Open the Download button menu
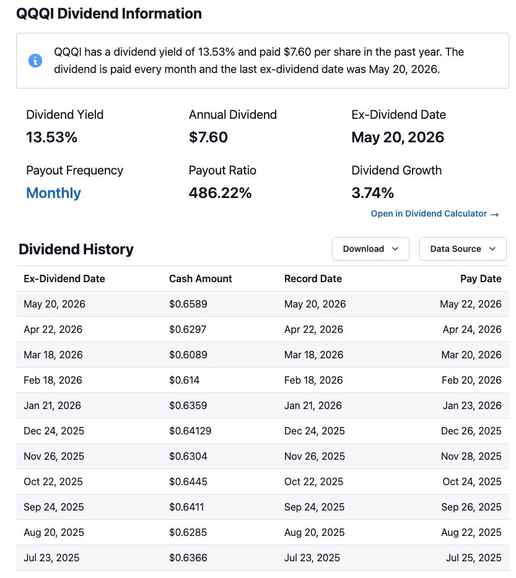 point(370,249)
